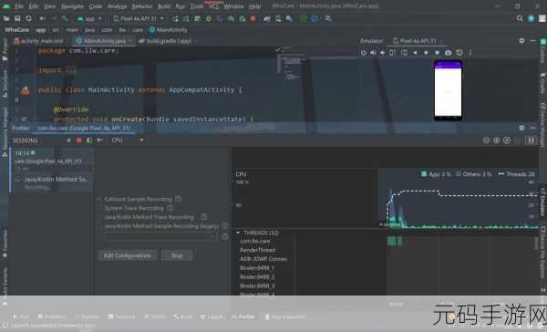The height and width of the screenshot is (332, 547).
Task: Click the emulator Snapshots icon
Action: 459,53
